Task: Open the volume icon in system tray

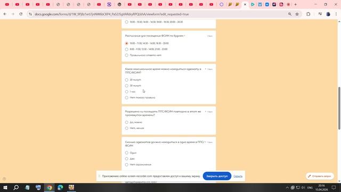Action: [x=303, y=188]
